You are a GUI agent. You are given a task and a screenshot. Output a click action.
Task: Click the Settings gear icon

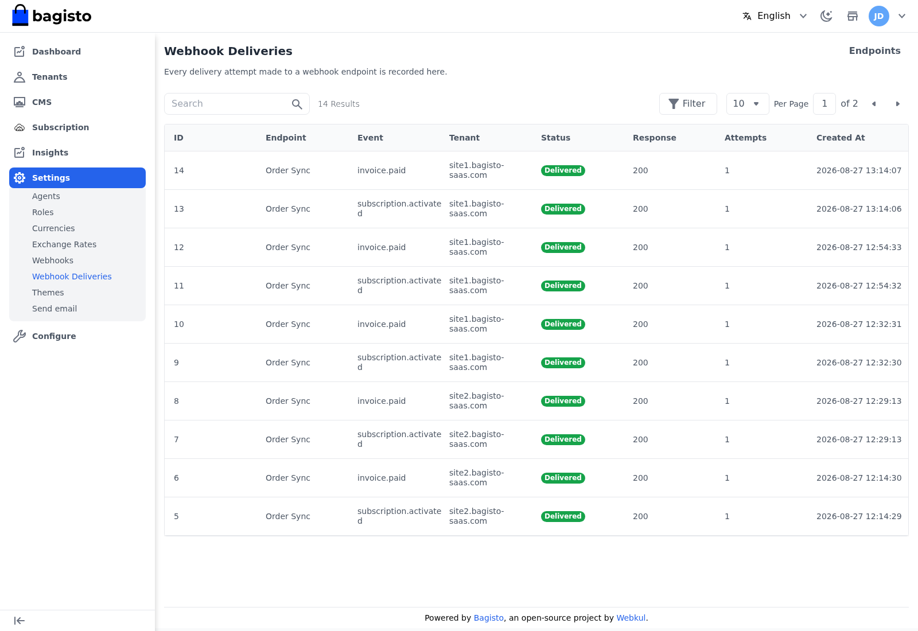click(20, 178)
